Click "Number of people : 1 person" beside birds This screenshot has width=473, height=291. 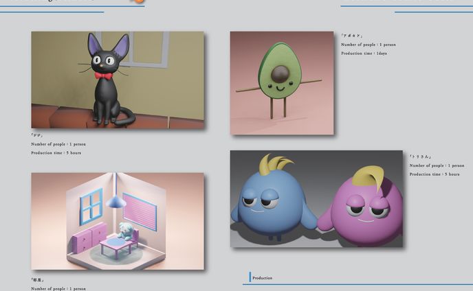pyautogui.click(x=437, y=165)
